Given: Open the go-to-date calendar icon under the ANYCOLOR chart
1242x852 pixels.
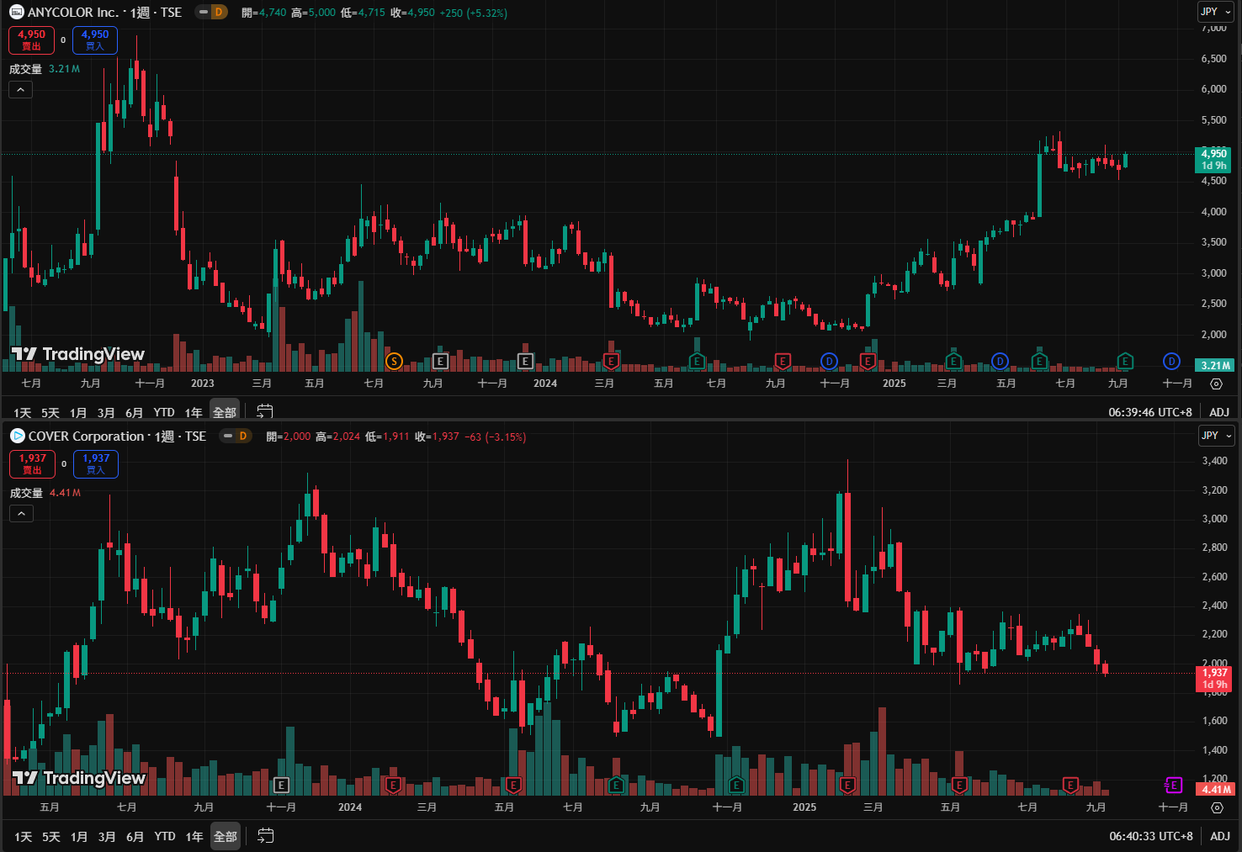Looking at the screenshot, I should coord(265,411).
